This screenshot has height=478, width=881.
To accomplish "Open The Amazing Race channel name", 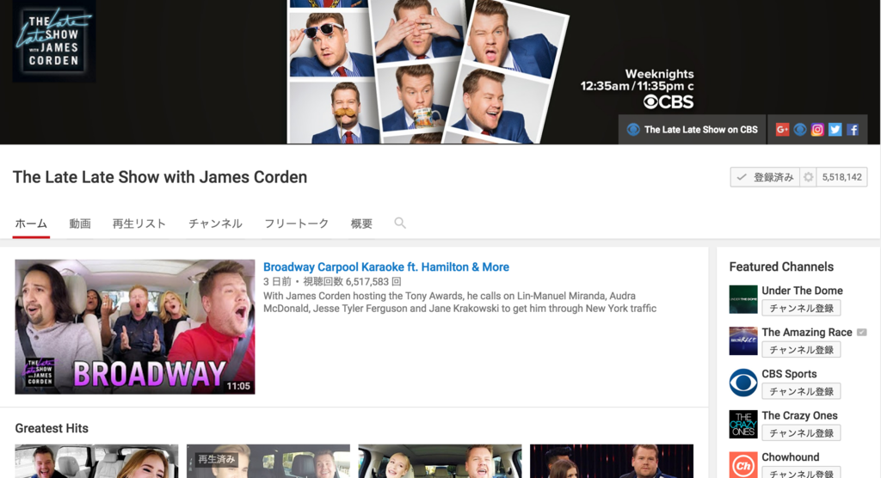I will click(x=807, y=332).
